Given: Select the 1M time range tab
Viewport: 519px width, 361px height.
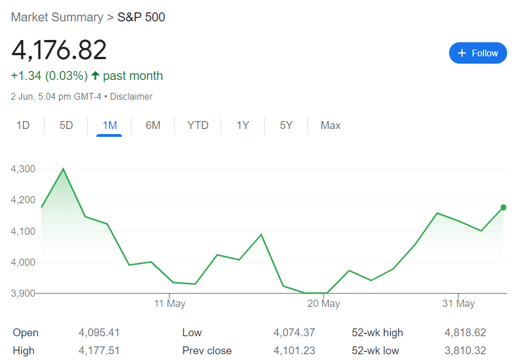Looking at the screenshot, I should [x=109, y=125].
